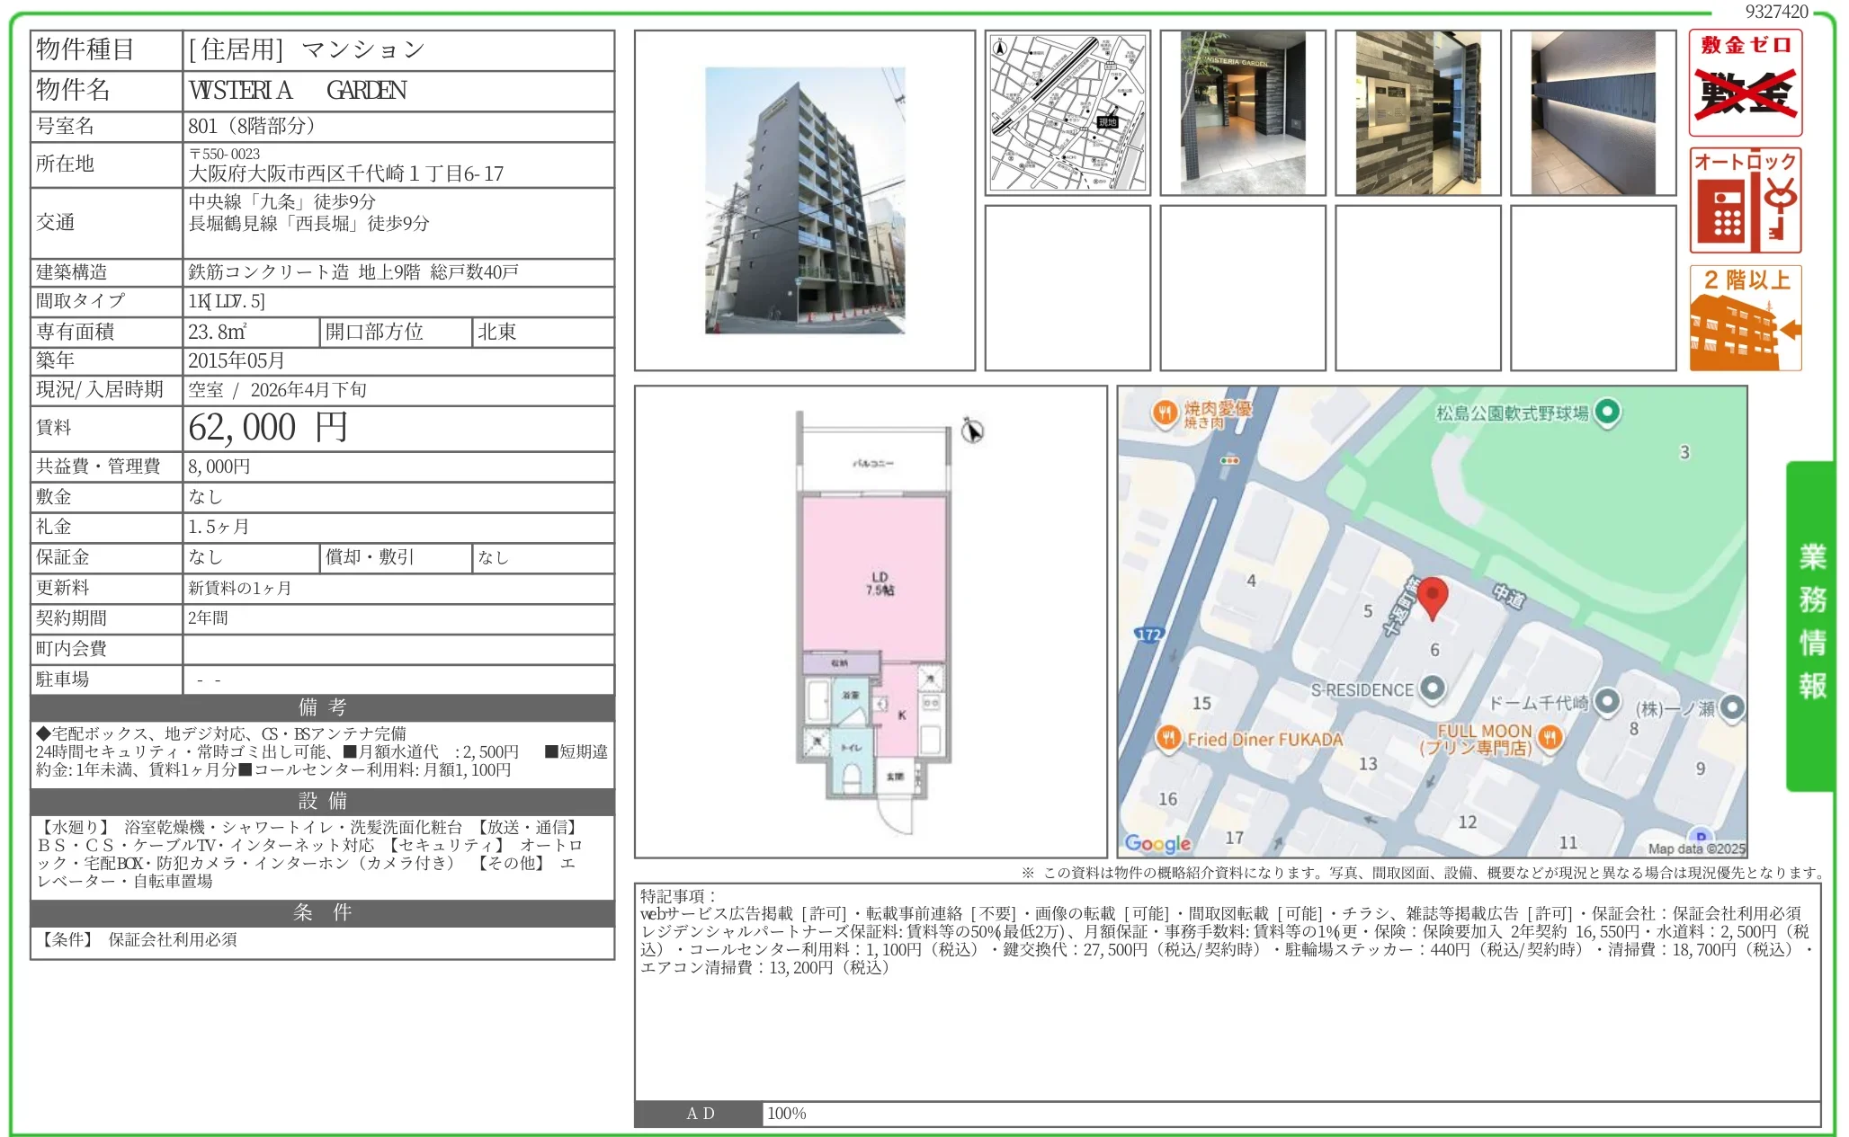
Task: Open the area street map thumbnail
Action: coord(1067,112)
